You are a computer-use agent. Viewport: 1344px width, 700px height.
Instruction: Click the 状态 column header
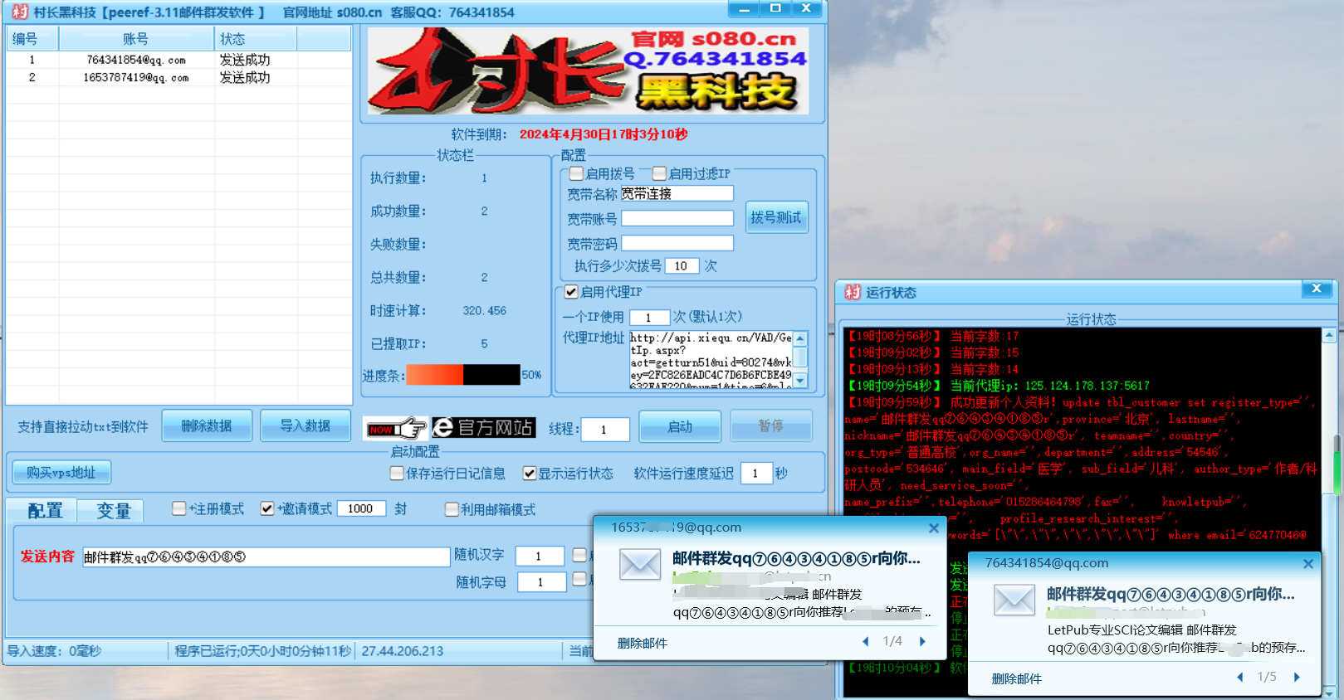[255, 39]
